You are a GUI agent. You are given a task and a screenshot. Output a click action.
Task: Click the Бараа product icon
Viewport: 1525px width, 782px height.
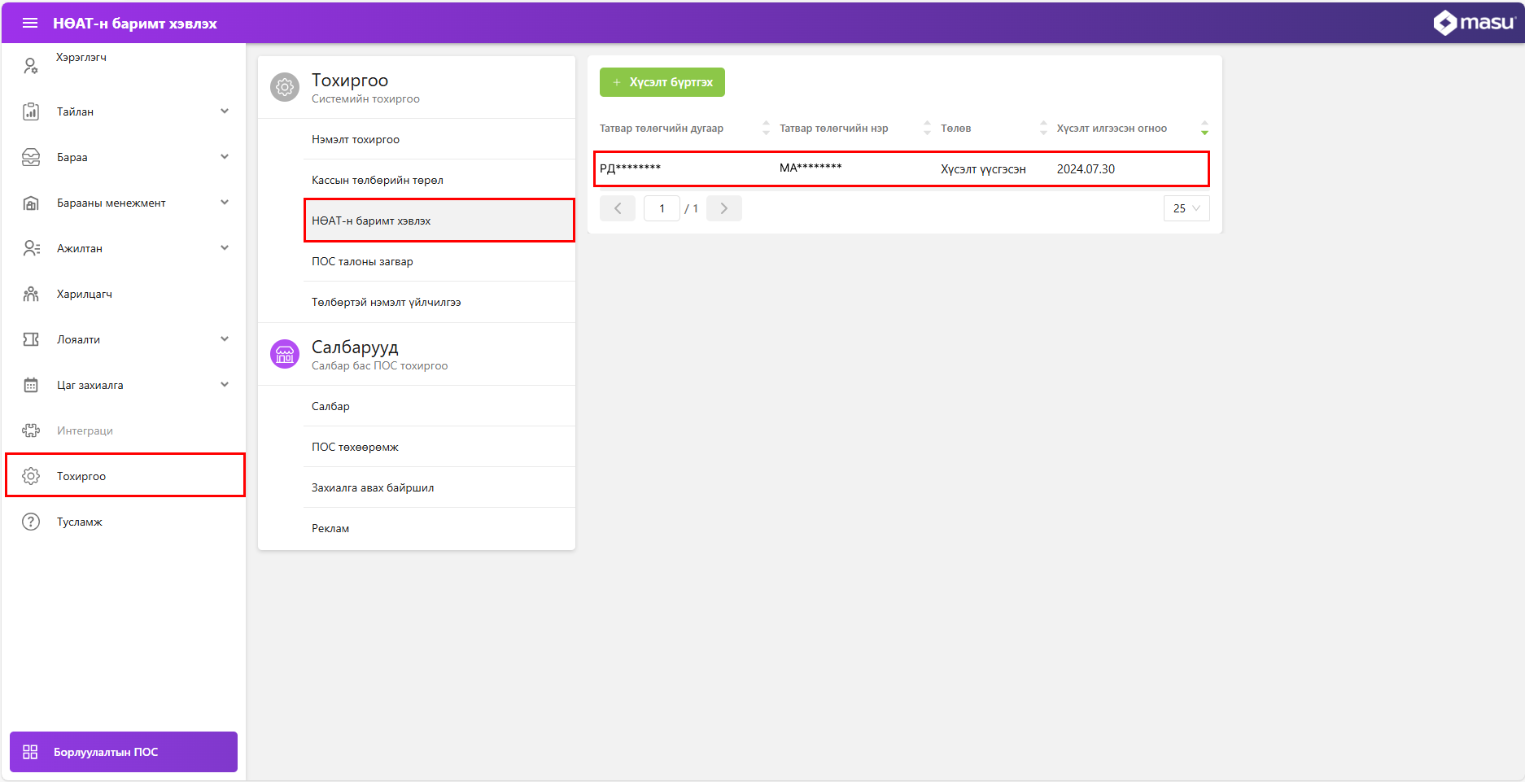click(x=31, y=157)
